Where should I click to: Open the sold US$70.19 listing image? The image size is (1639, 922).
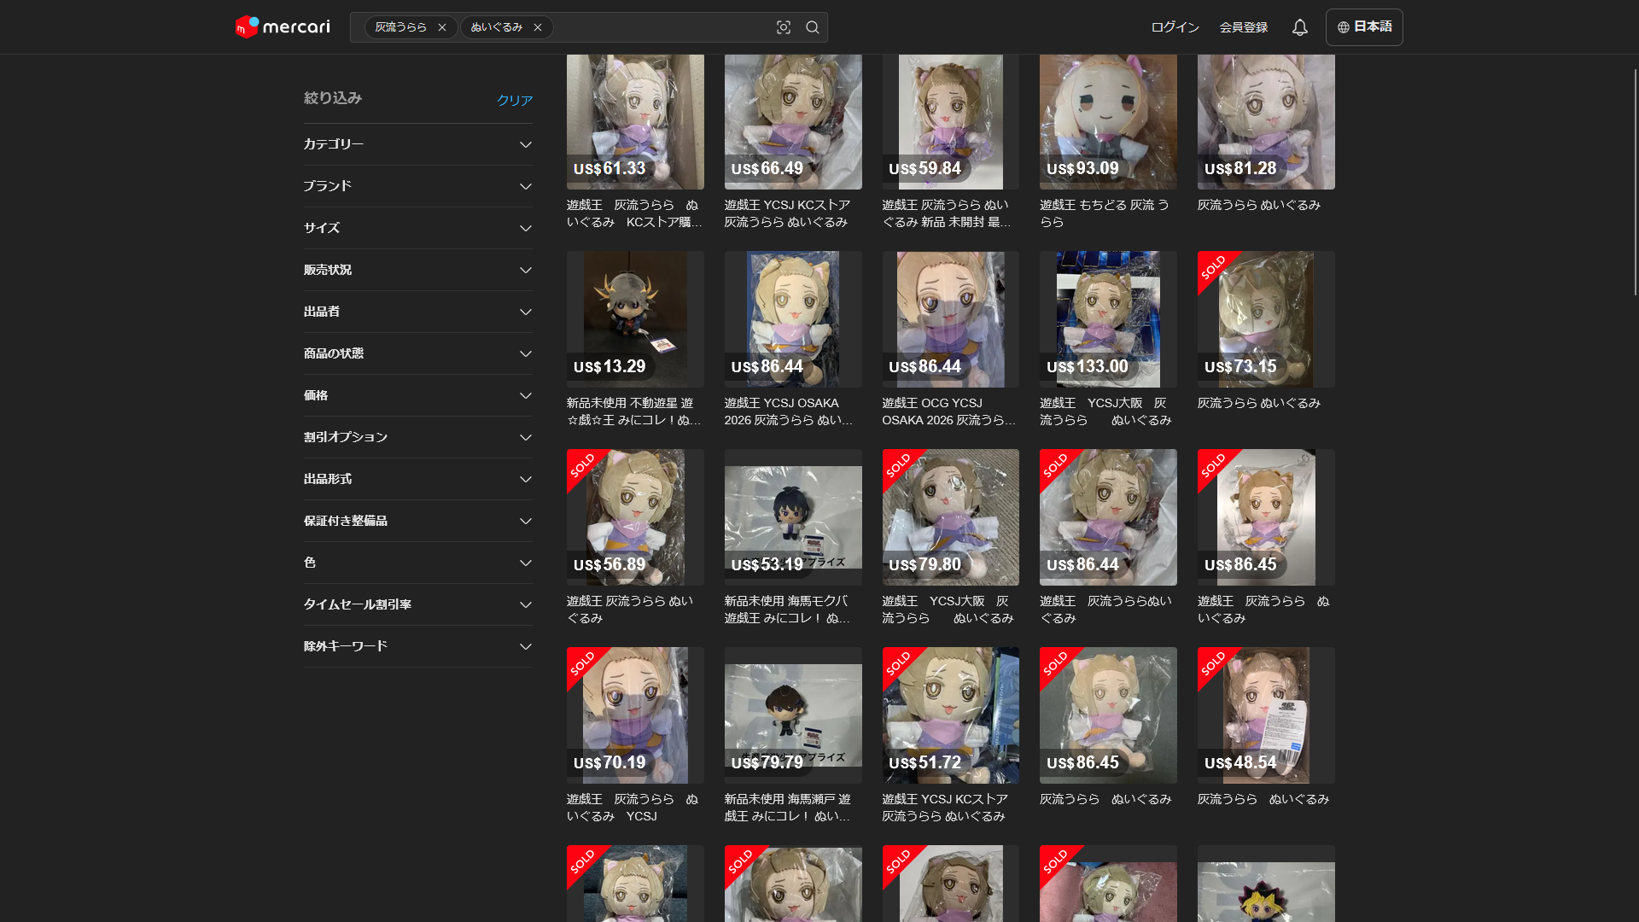pyautogui.click(x=635, y=715)
